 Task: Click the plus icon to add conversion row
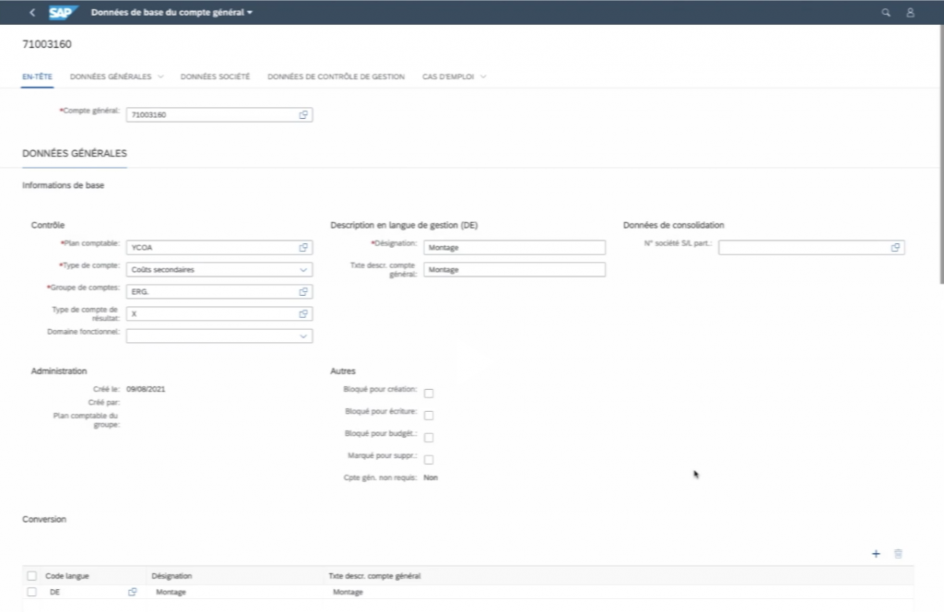[x=876, y=554]
